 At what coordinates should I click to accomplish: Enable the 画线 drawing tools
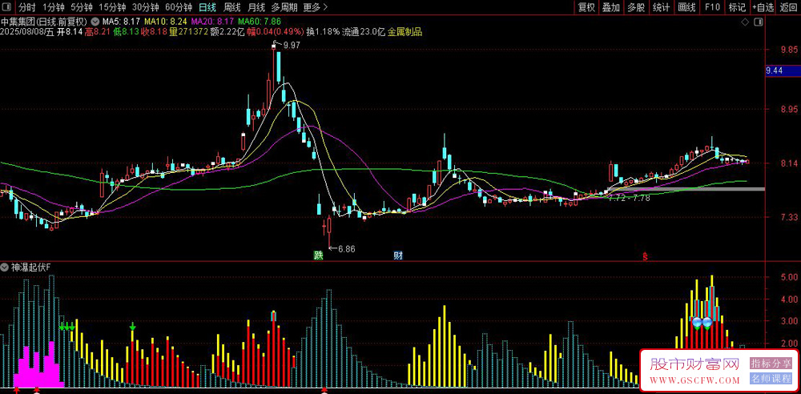(x=687, y=7)
